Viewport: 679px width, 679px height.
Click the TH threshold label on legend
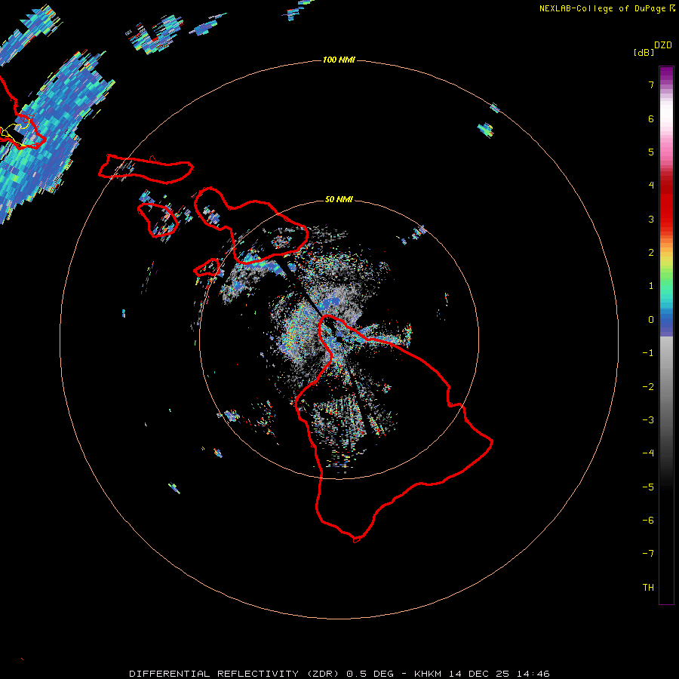[x=648, y=588]
